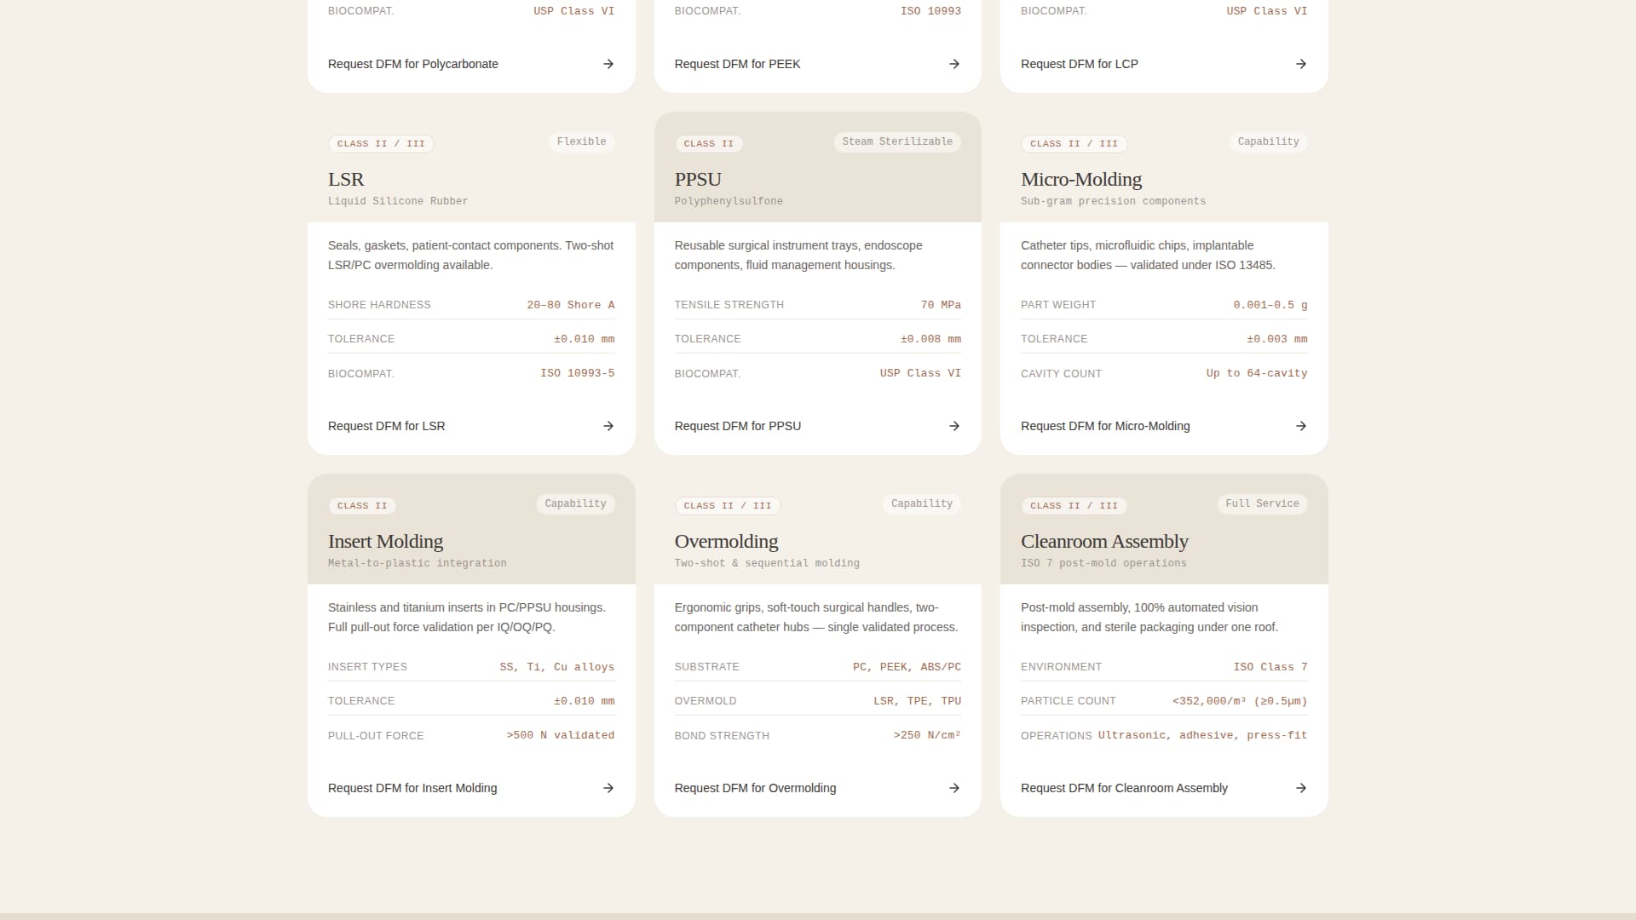Click the arrow icon on PPSU card
The image size is (1636, 920).
954,426
